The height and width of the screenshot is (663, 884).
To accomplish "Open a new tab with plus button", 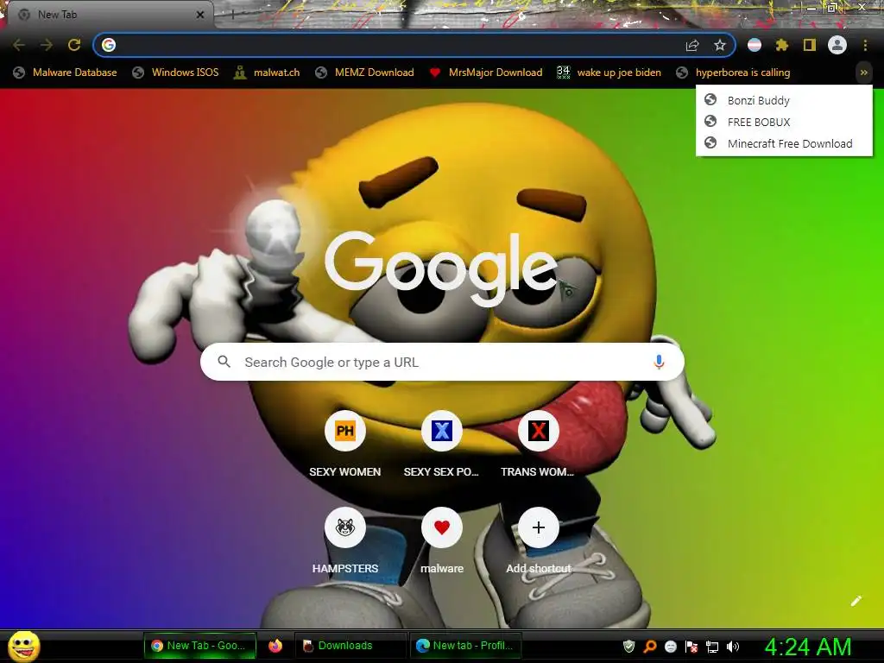I will (x=233, y=15).
